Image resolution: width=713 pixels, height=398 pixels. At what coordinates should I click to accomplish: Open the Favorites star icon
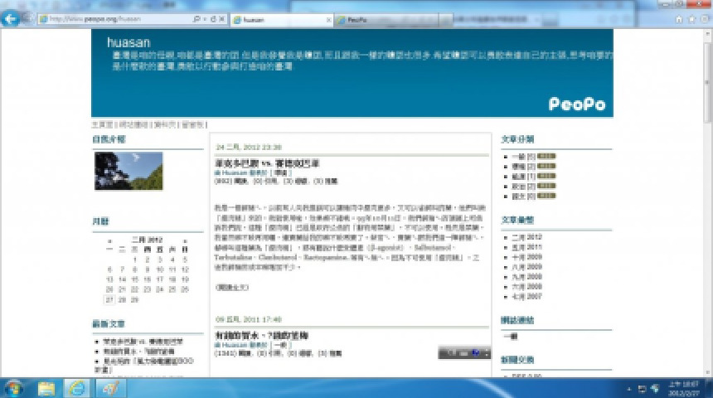point(691,18)
